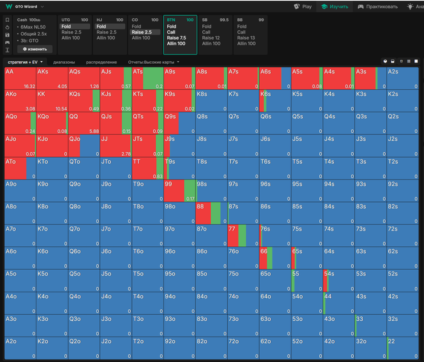
Task: Click the KTs hand cell
Action: (x=148, y=101)
